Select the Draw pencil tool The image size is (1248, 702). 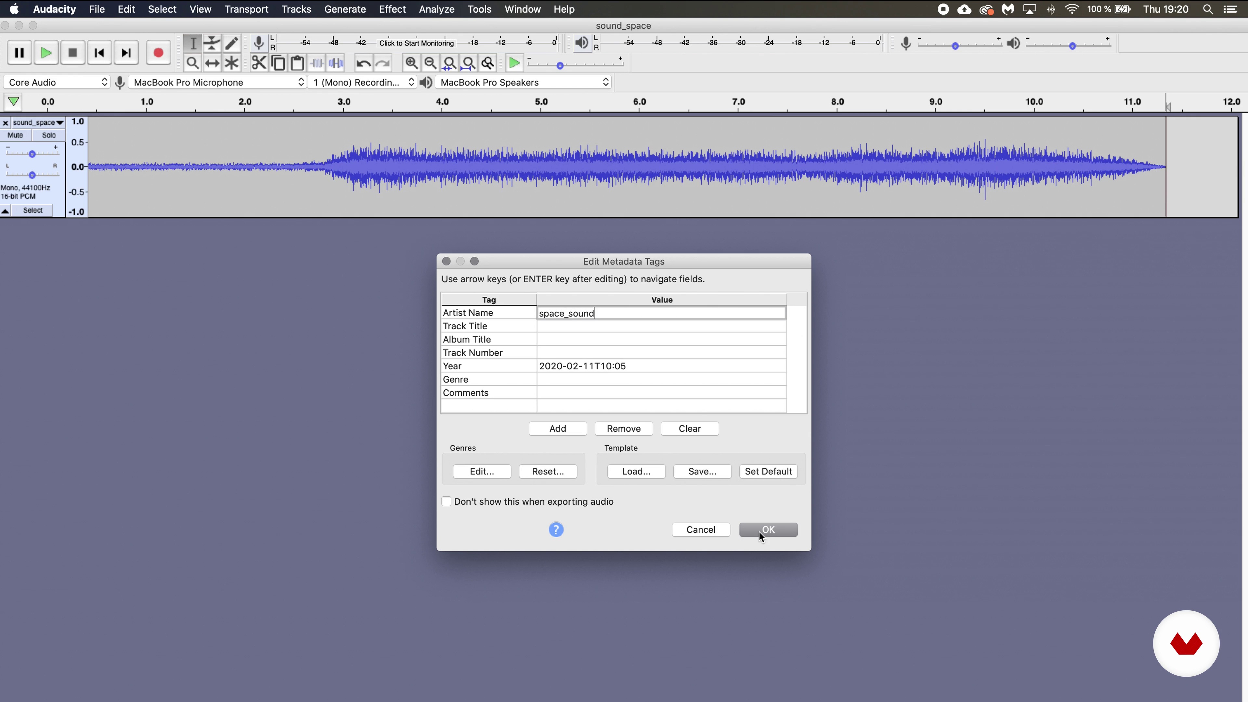point(232,43)
